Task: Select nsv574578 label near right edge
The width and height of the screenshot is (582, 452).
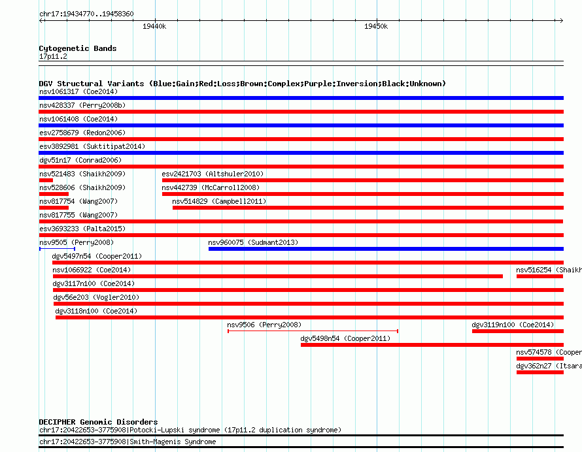Action: coord(549,352)
